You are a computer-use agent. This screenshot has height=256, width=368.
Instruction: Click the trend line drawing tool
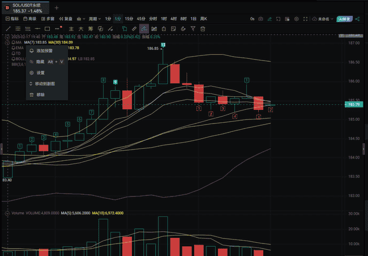[x=8, y=28]
